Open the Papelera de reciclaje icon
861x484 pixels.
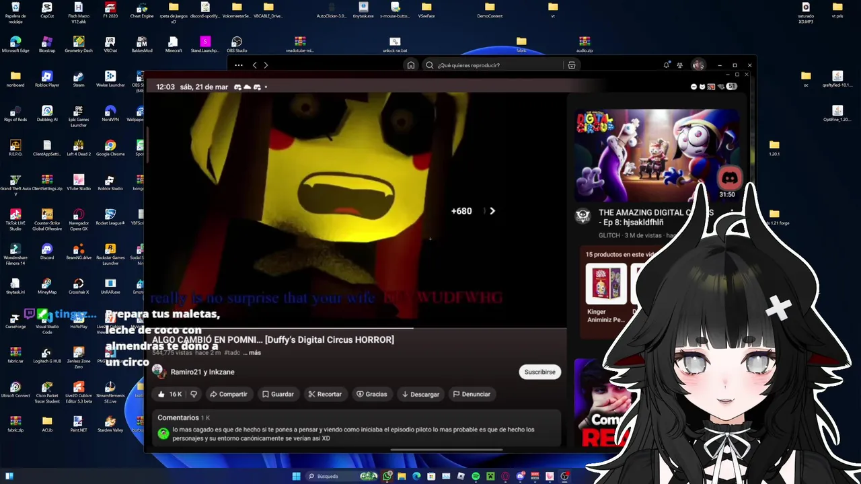tap(15, 12)
